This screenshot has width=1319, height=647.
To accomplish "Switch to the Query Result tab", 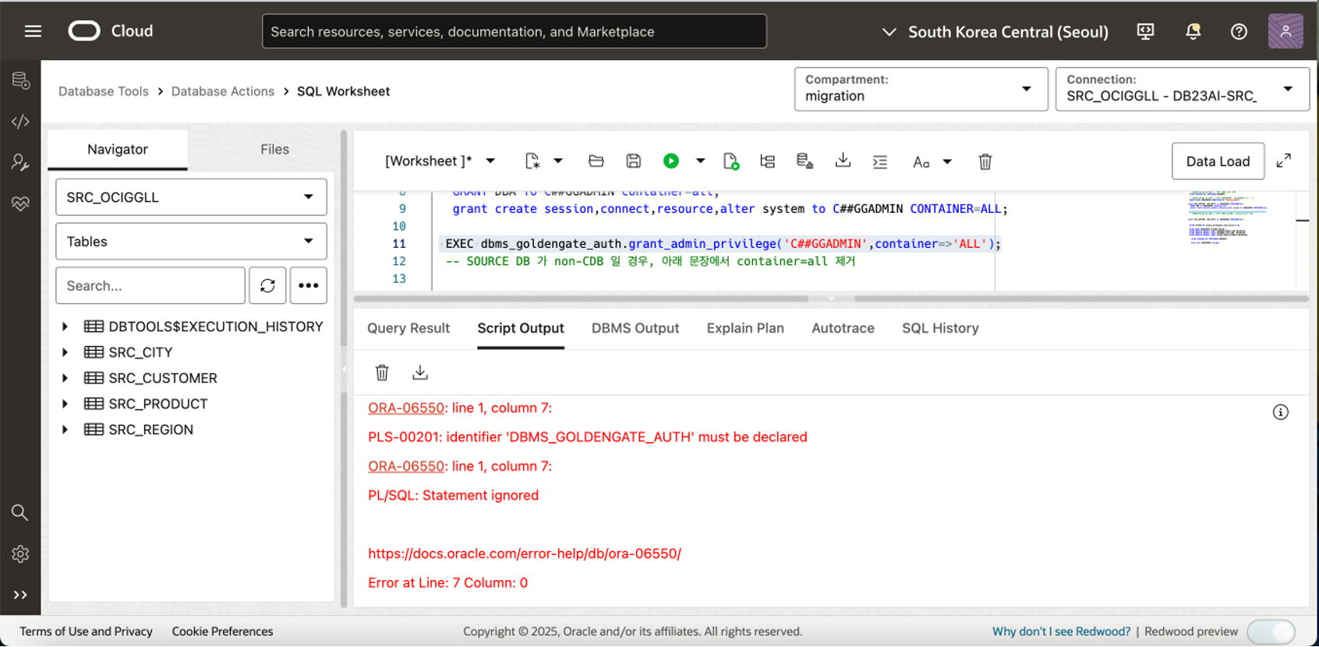I will 408,328.
